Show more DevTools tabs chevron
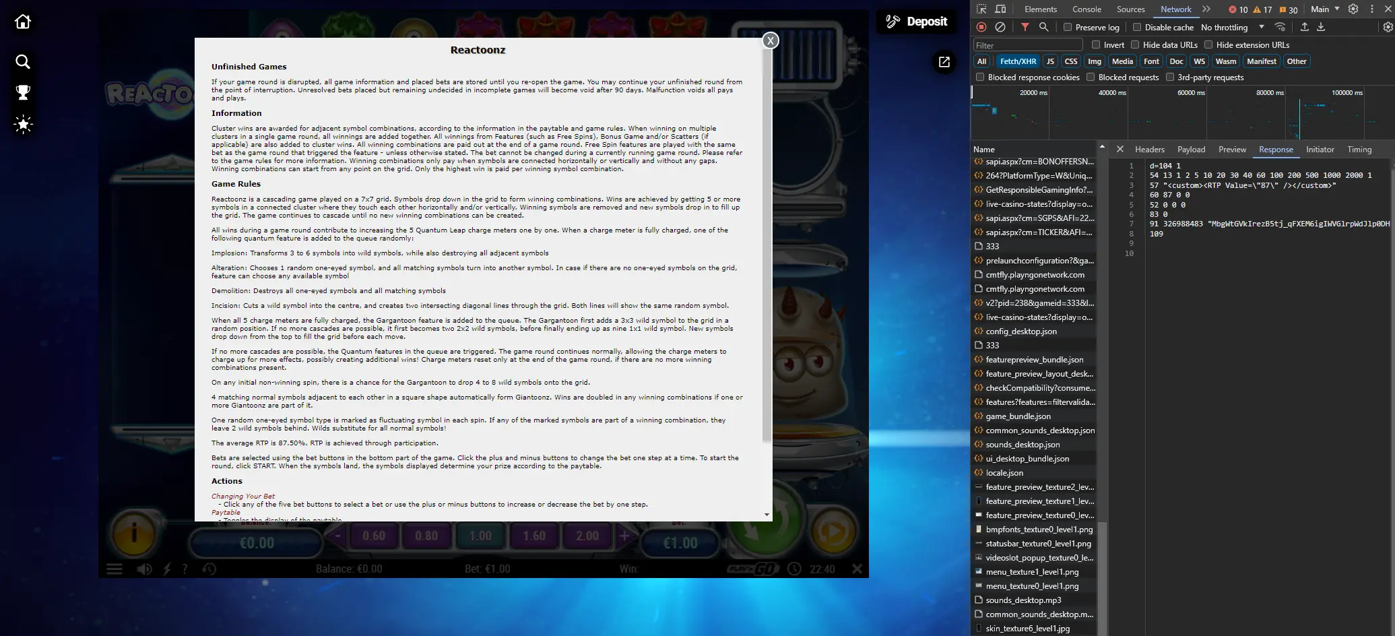Image resolution: width=1395 pixels, height=636 pixels. [1206, 9]
